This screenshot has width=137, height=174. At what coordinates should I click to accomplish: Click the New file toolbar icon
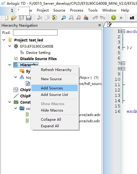click(7, 18)
